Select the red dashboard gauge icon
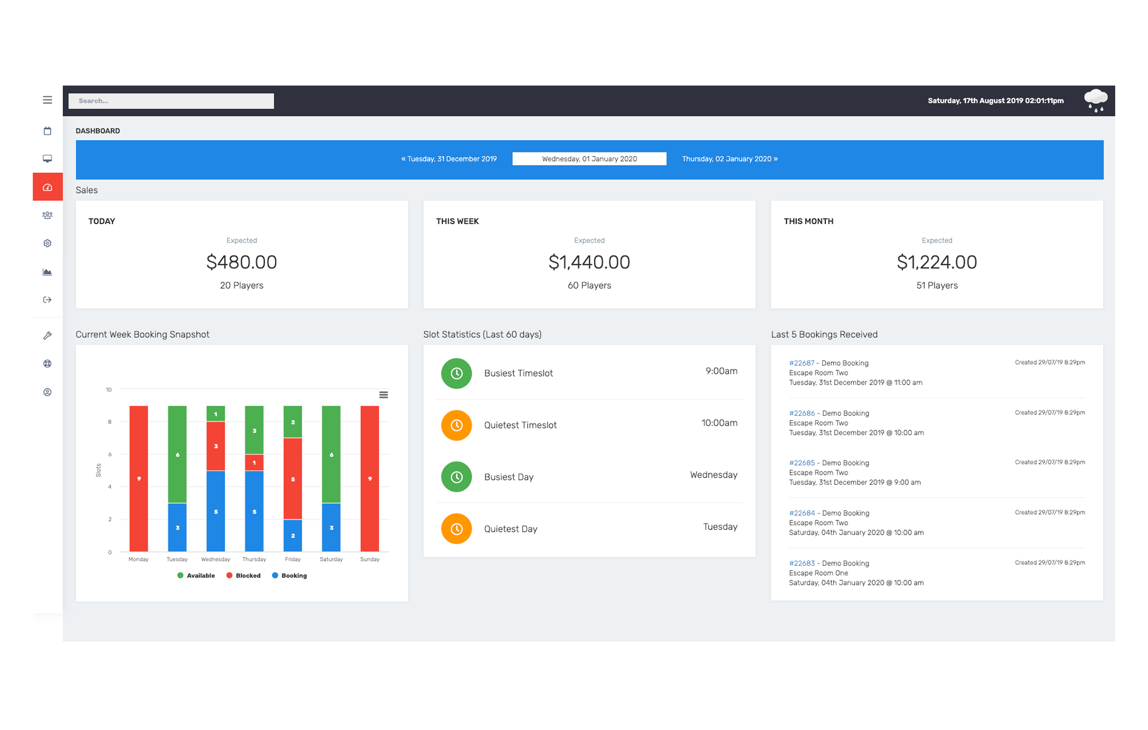The image size is (1148, 730). pos(47,187)
